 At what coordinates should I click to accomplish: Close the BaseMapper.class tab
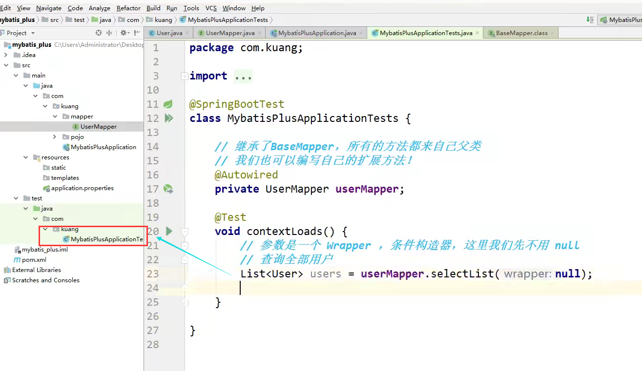(553, 33)
